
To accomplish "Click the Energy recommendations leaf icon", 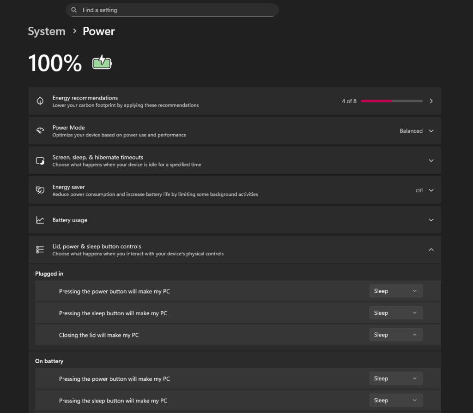I will pyautogui.click(x=40, y=101).
